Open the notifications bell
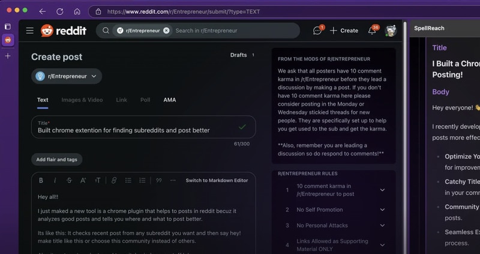The width and height of the screenshot is (480, 254). pyautogui.click(x=372, y=31)
